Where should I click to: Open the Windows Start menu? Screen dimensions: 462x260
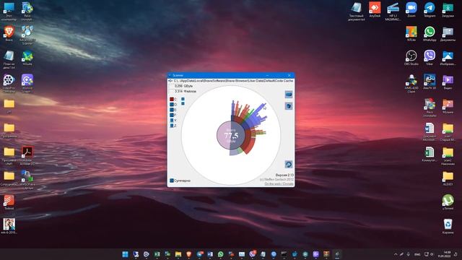pos(125,254)
